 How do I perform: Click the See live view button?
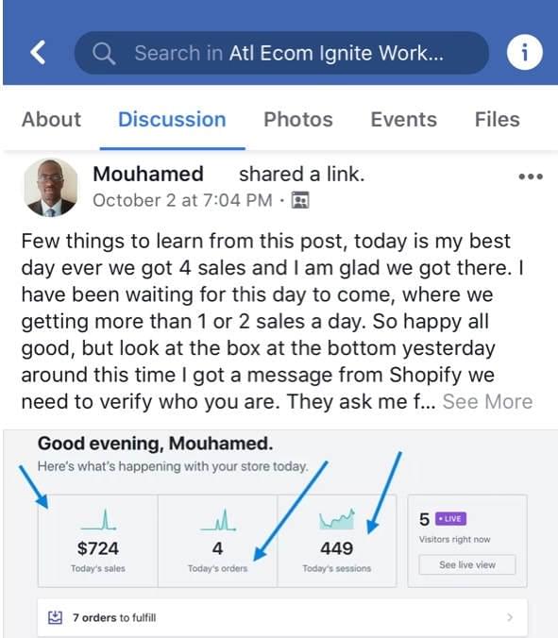(467, 564)
